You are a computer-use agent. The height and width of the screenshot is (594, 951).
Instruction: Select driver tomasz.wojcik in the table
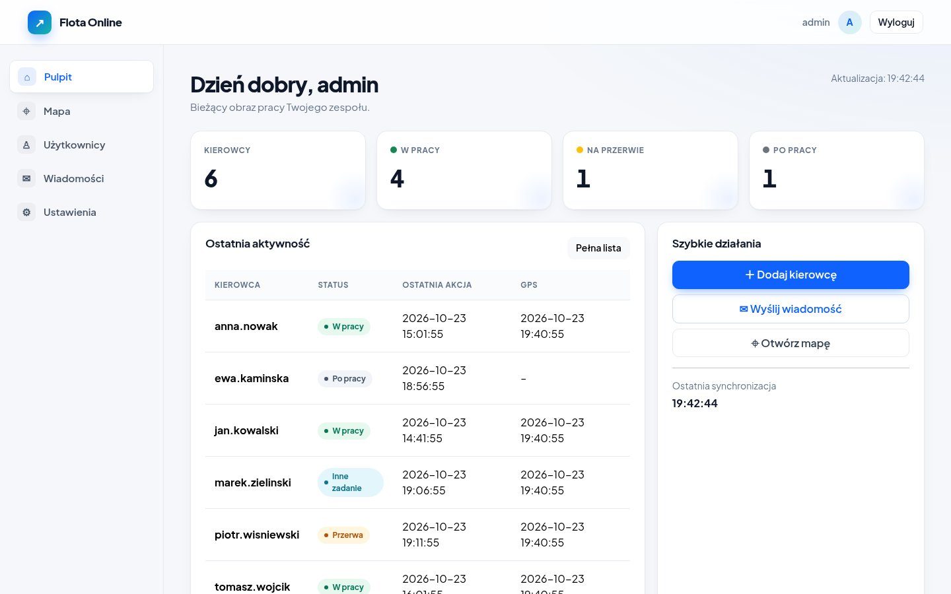(252, 587)
